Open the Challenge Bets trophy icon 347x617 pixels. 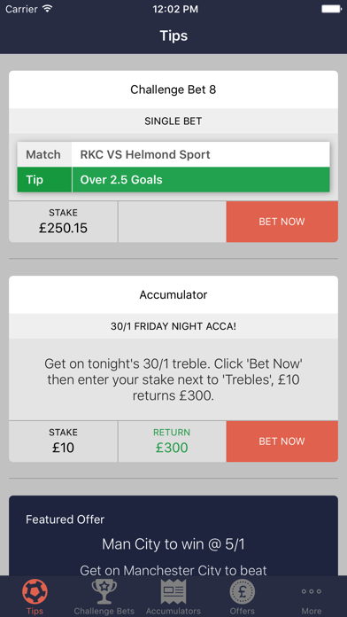[104, 592]
